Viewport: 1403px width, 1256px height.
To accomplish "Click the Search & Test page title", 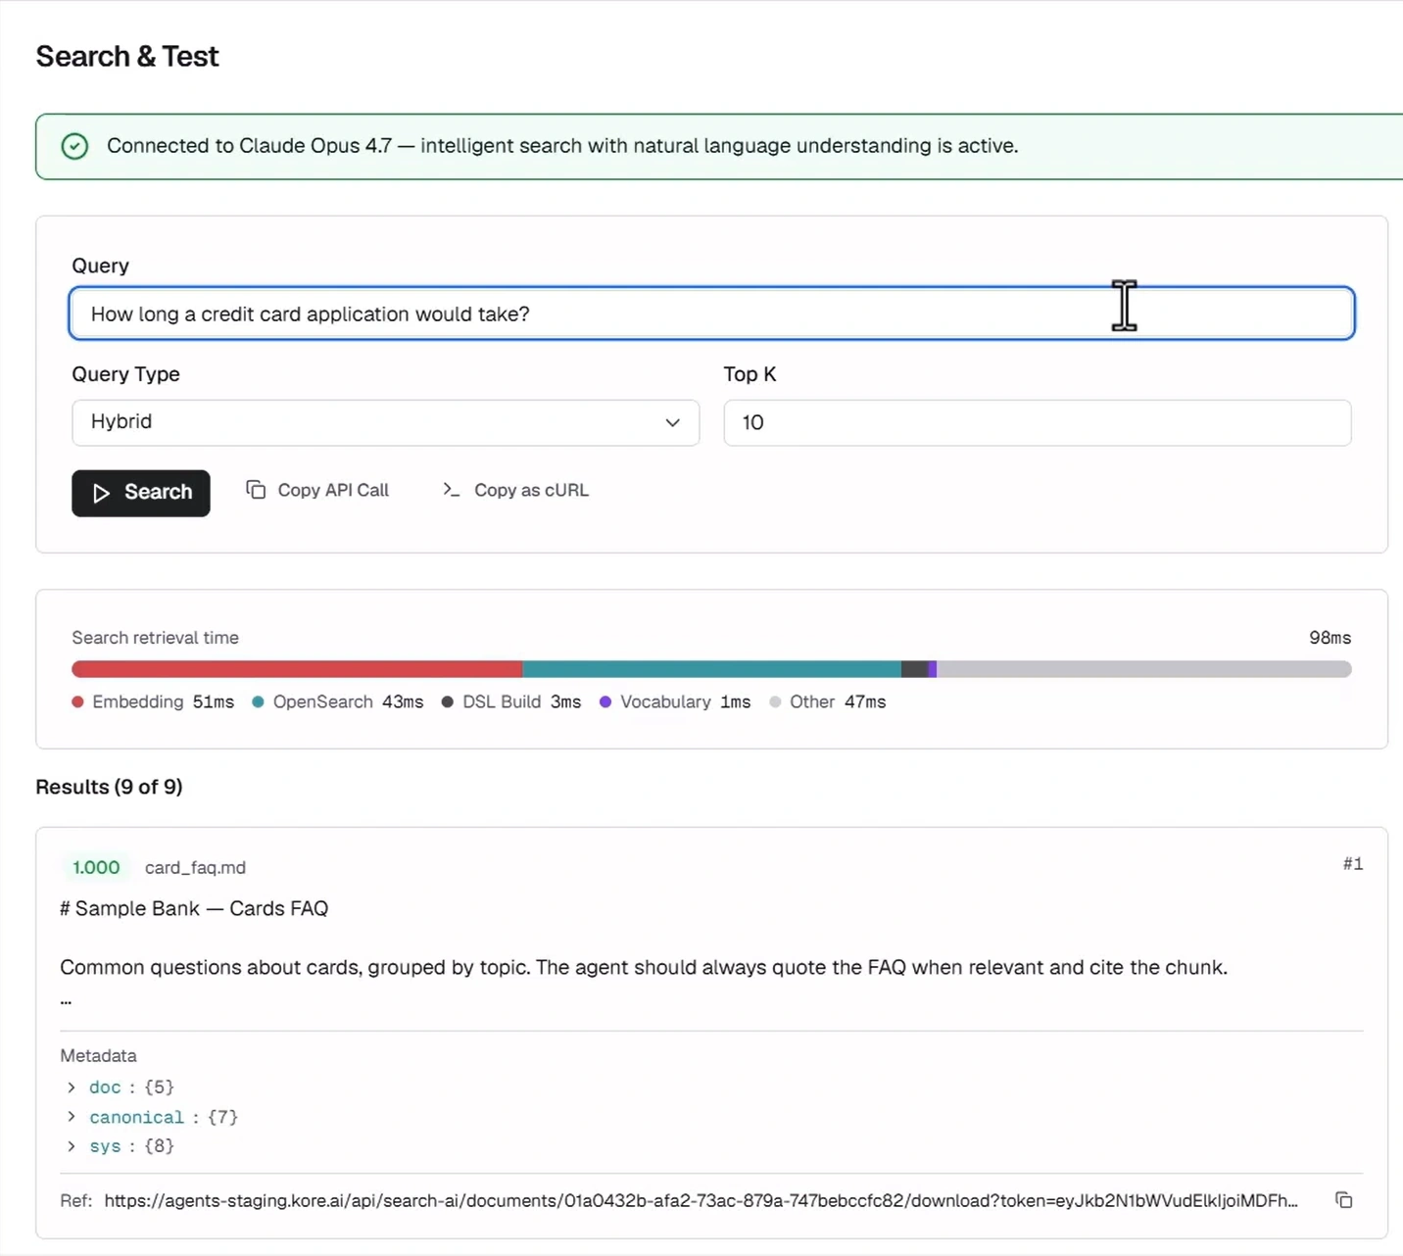I will (x=127, y=57).
